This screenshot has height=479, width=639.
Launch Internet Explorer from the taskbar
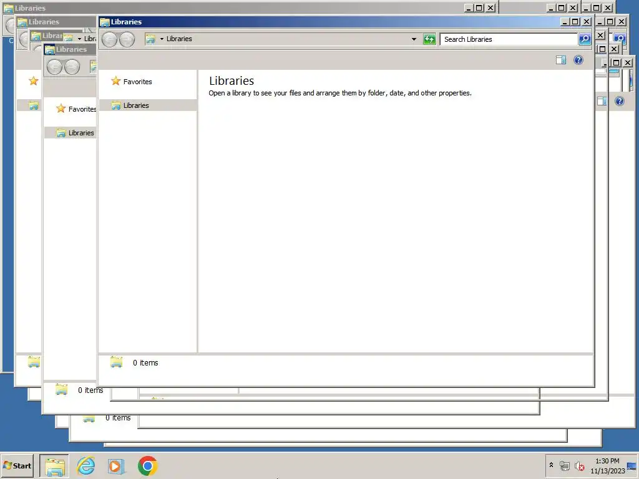85,466
